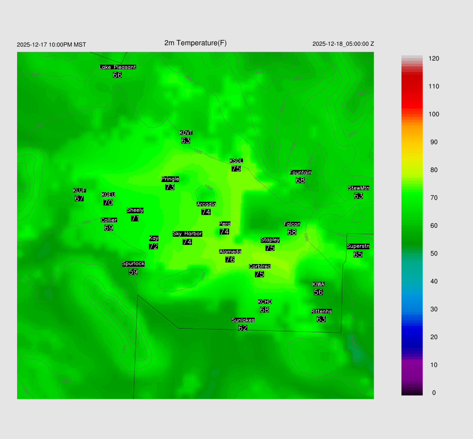
Task: Select the KIWA station reading of 56
Action: click(x=318, y=292)
